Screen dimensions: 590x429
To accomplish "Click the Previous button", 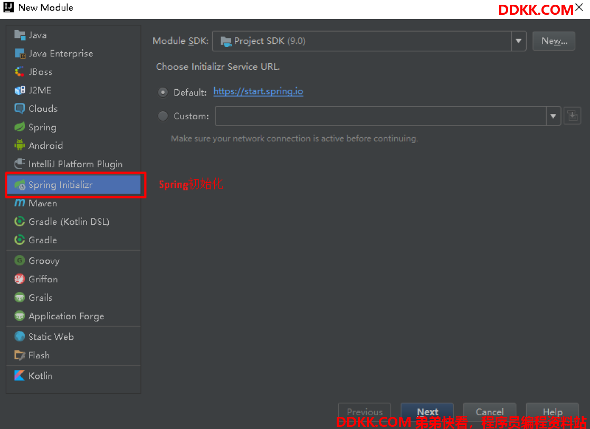I will tap(365, 412).
